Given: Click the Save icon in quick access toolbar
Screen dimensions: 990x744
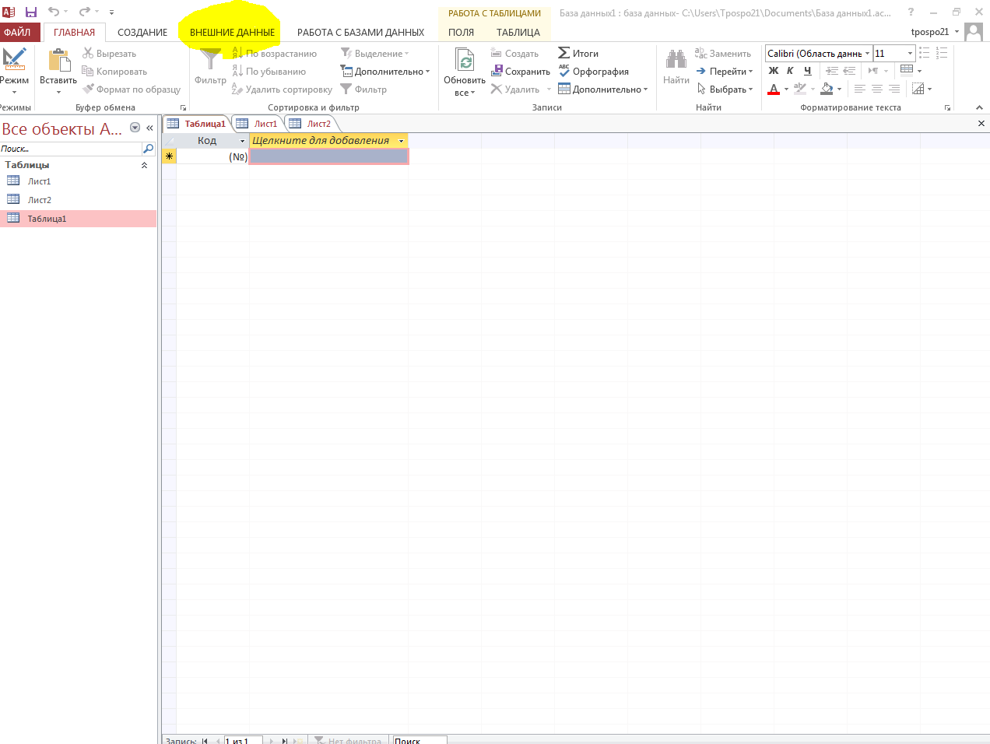Looking at the screenshot, I should pos(31,12).
